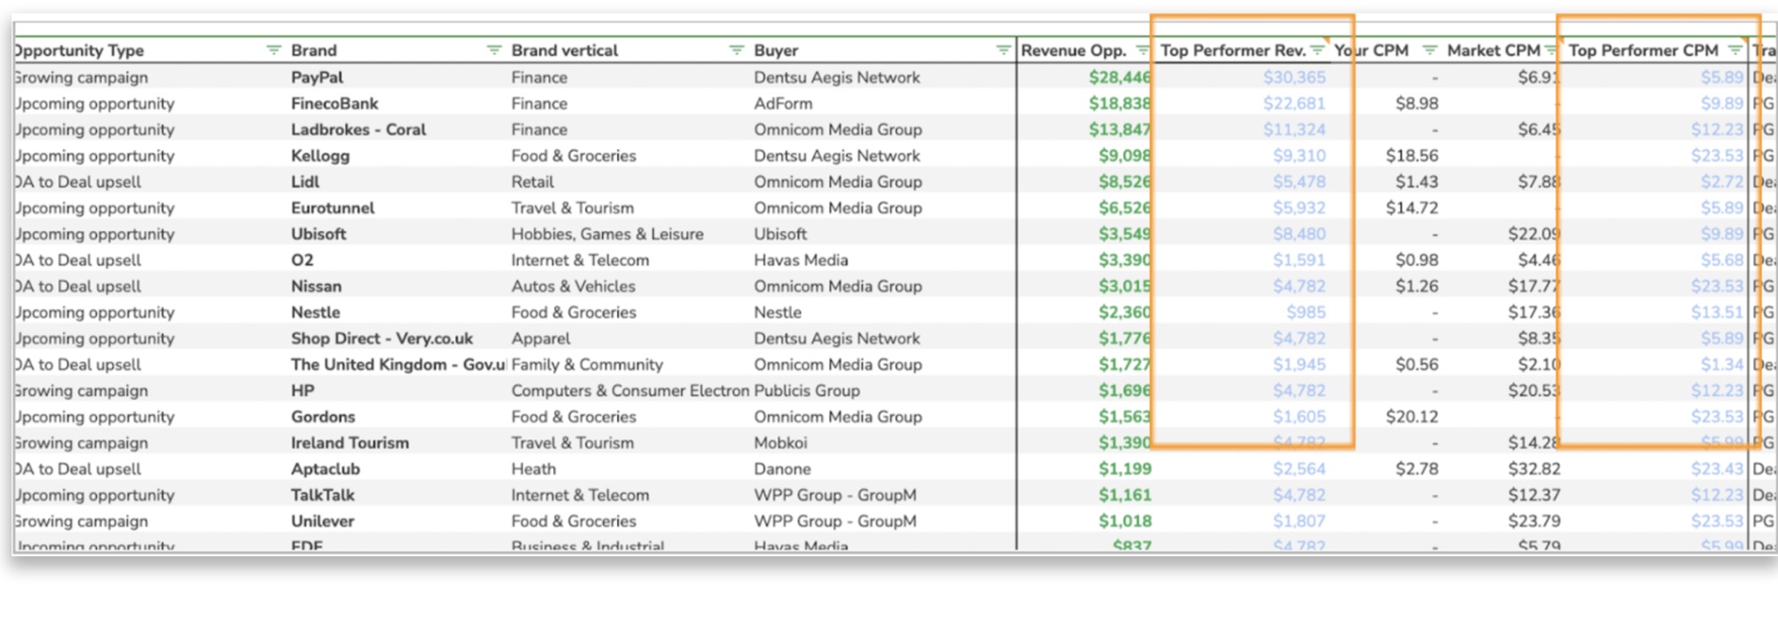Select the Unilever brand cell
The width and height of the screenshot is (1778, 622).
(x=323, y=522)
